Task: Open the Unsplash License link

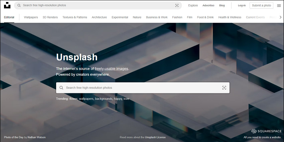Action: (x=155, y=137)
